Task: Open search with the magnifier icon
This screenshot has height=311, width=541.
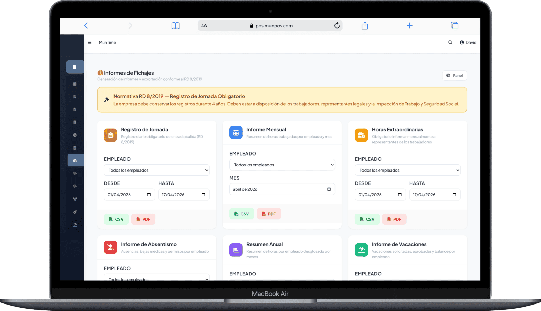Action: (x=450, y=43)
